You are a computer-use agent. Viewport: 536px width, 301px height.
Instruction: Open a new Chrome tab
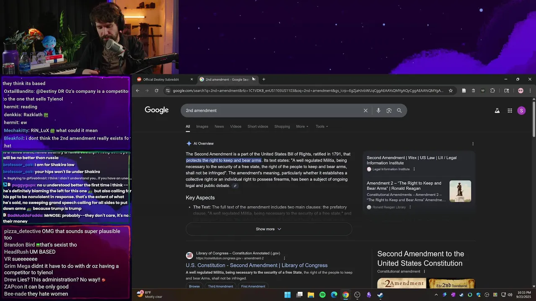pyautogui.click(x=263, y=79)
